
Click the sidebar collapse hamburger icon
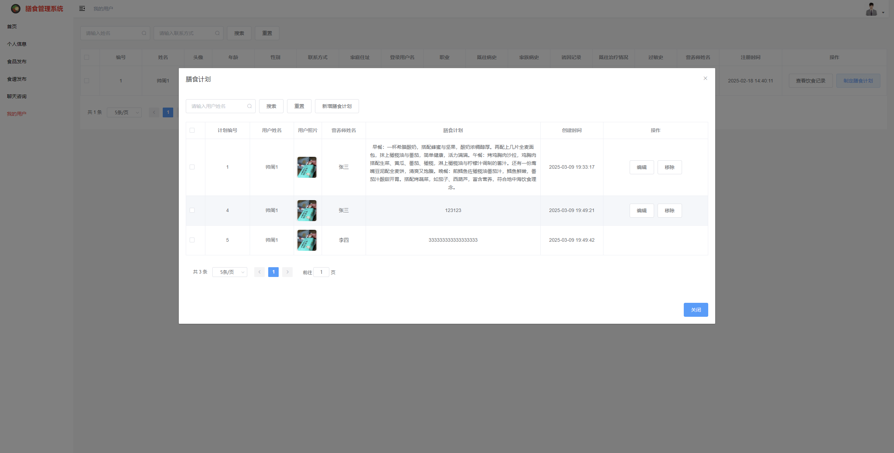[82, 8]
